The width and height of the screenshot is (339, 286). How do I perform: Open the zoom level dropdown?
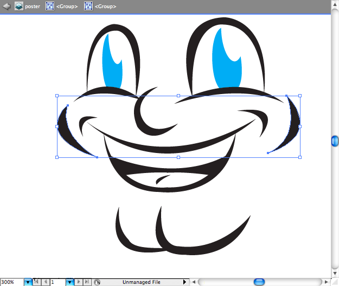[x=28, y=282]
